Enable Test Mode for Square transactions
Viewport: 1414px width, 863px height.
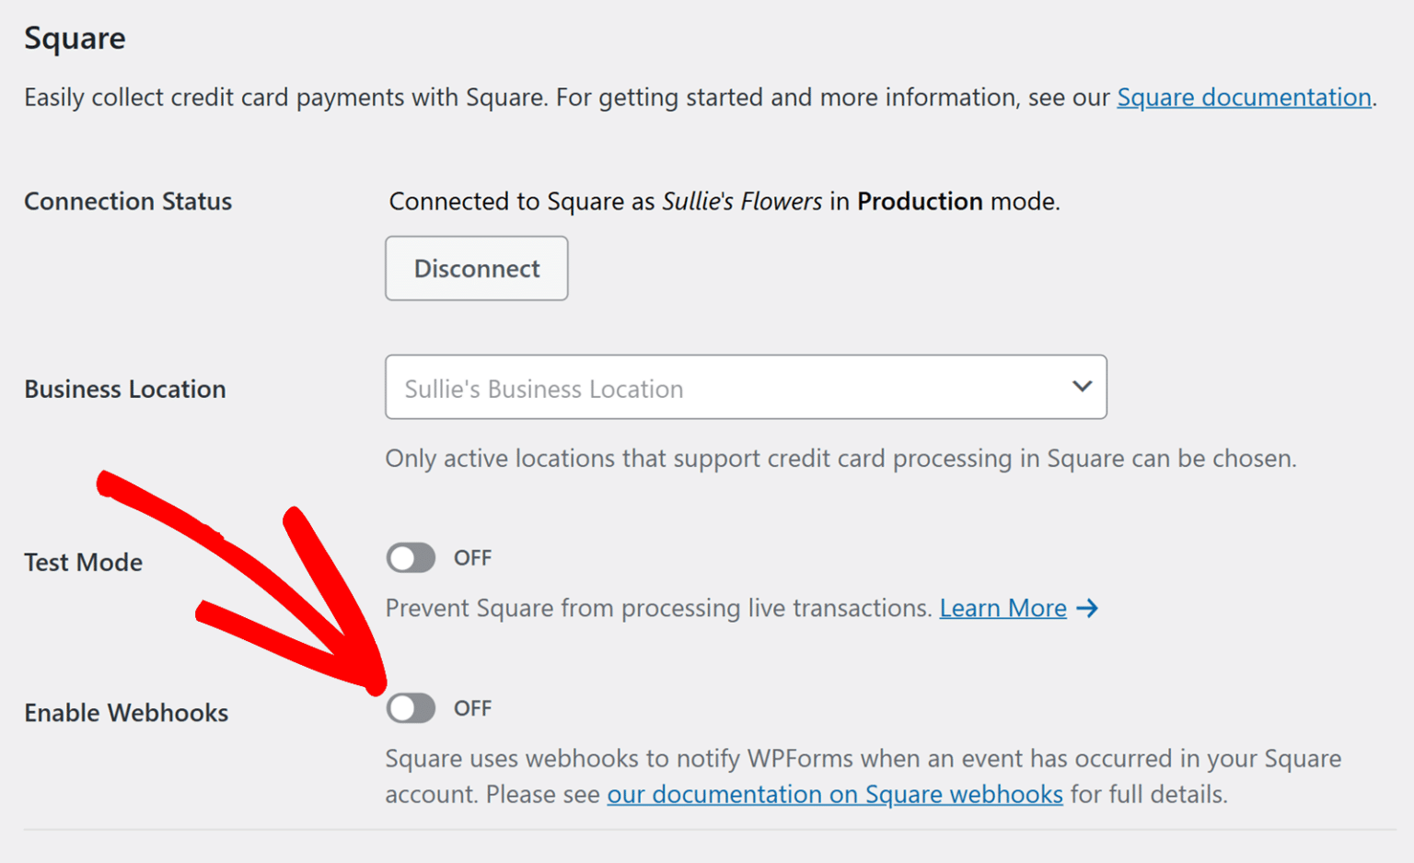click(x=411, y=557)
